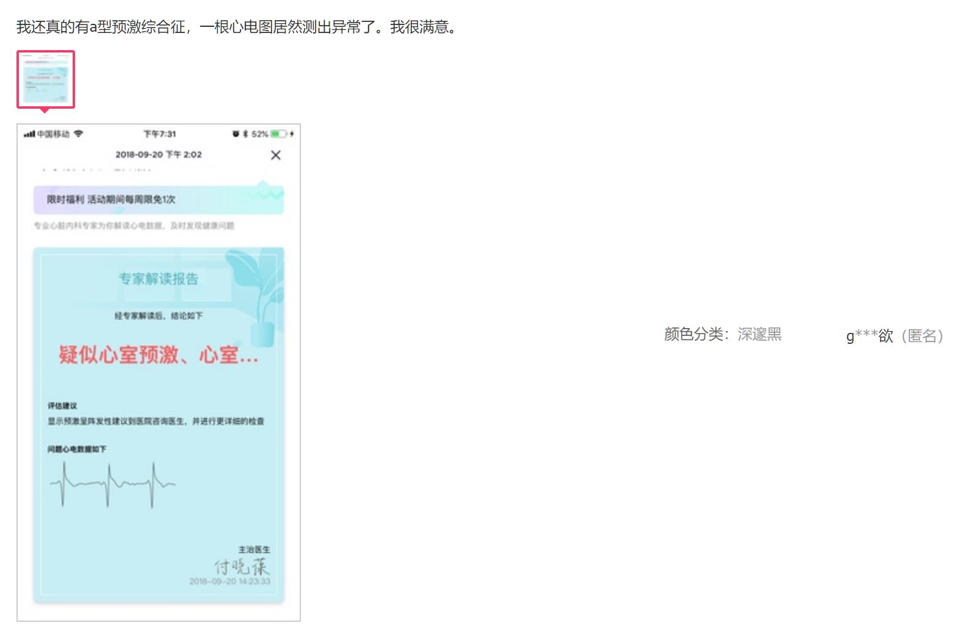Click the 主治医生 label

point(254,549)
